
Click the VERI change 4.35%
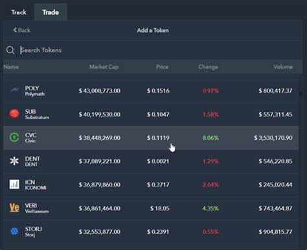(210, 209)
